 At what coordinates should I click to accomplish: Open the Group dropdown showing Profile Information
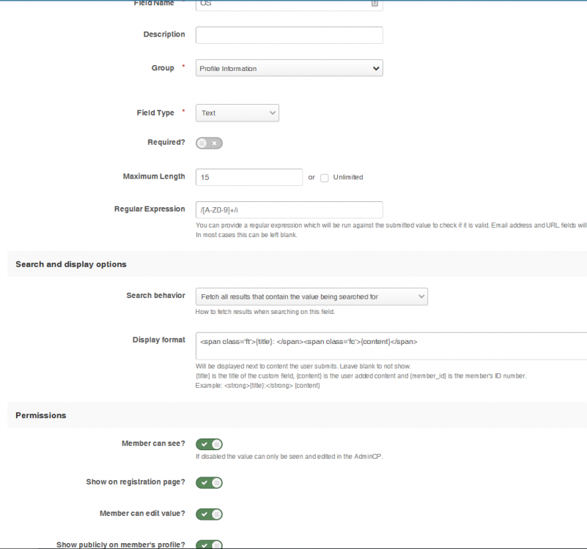coord(289,69)
